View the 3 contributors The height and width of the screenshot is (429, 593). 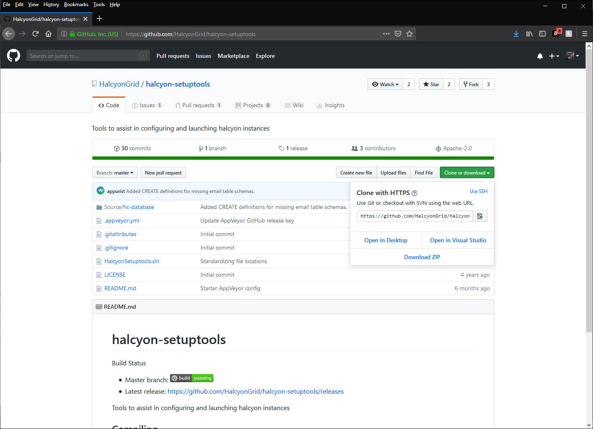[373, 148]
